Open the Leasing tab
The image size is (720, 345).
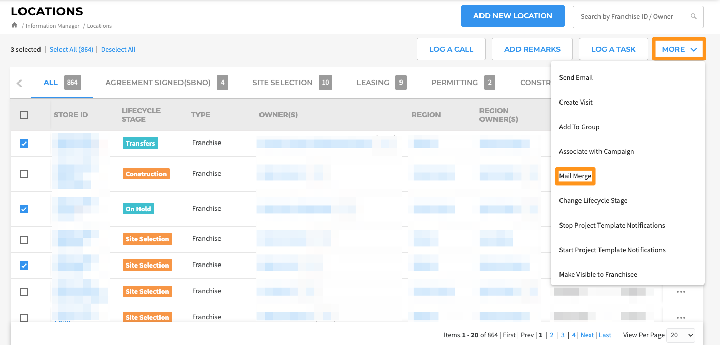[373, 83]
